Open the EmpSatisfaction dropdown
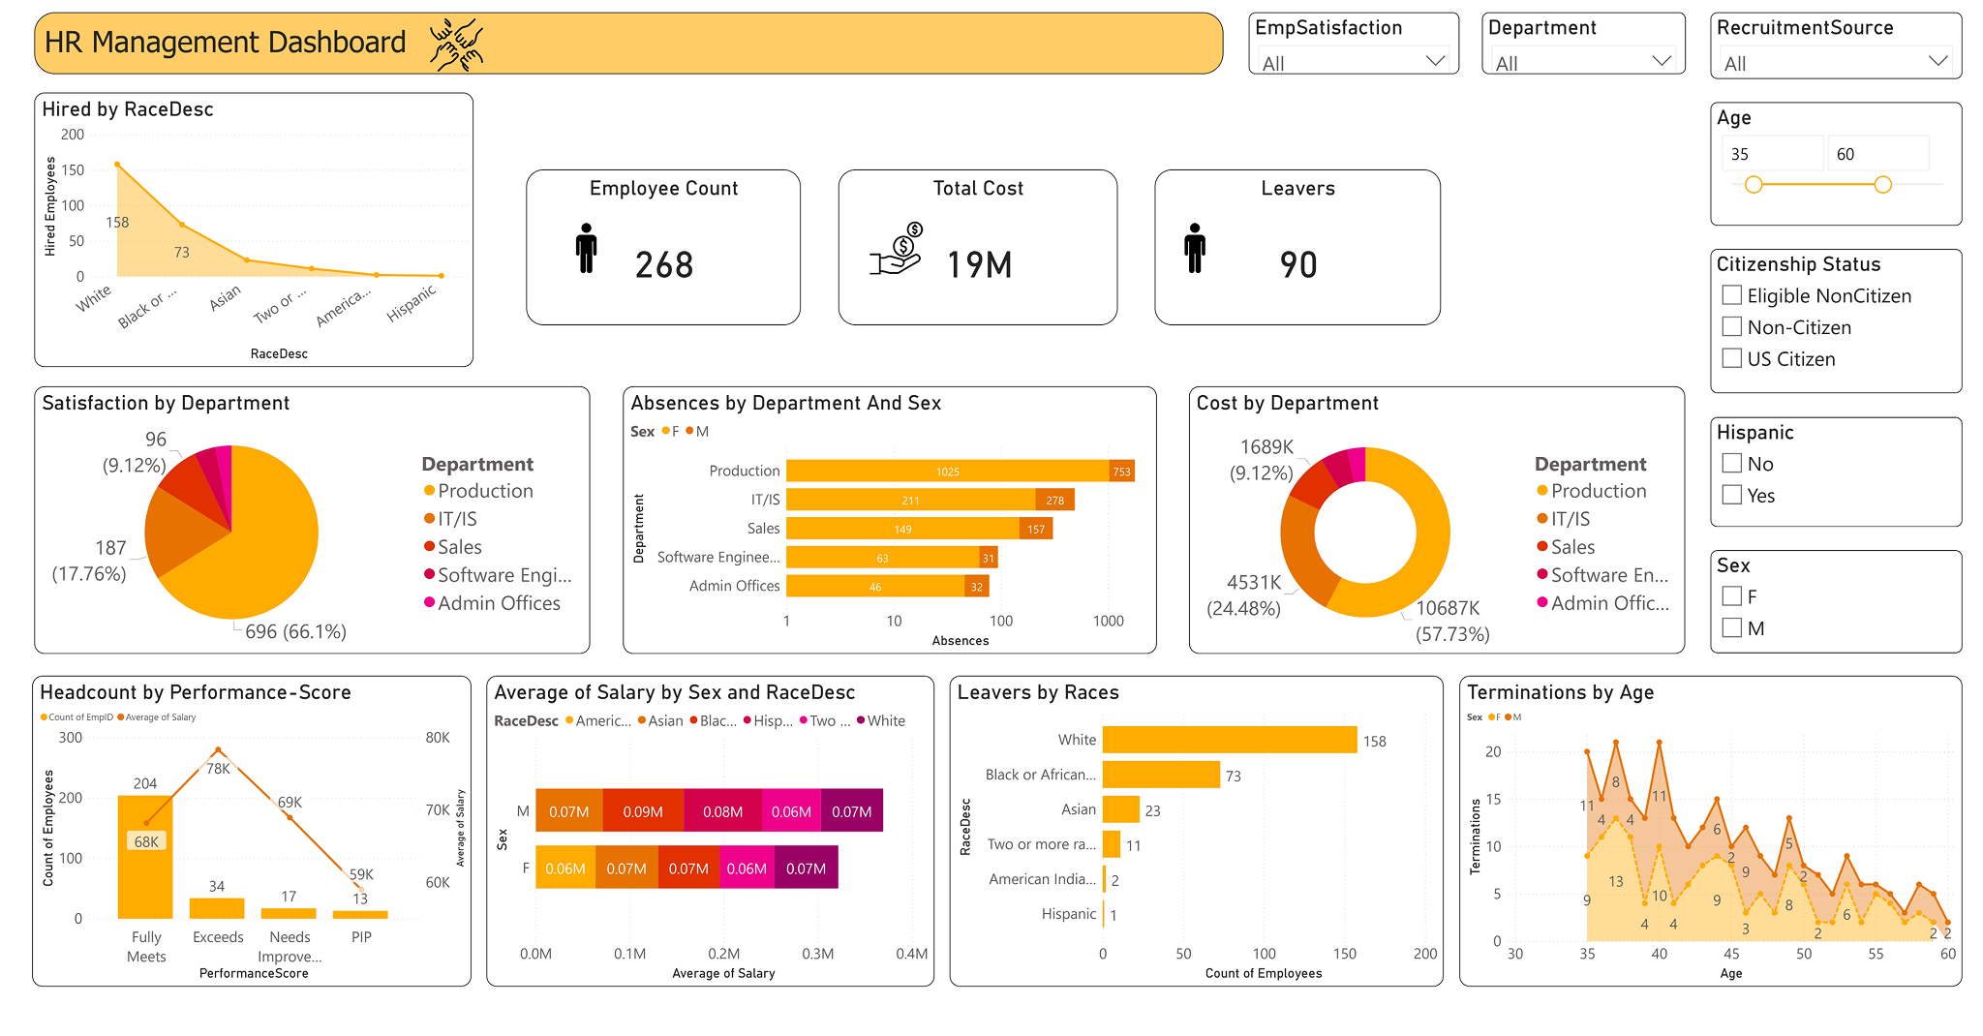Screen dimensions: 1983x1036 (1354, 62)
